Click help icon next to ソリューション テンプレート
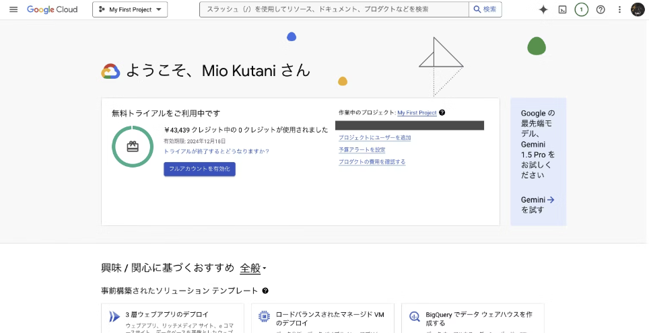The height and width of the screenshot is (333, 649). coord(265,291)
